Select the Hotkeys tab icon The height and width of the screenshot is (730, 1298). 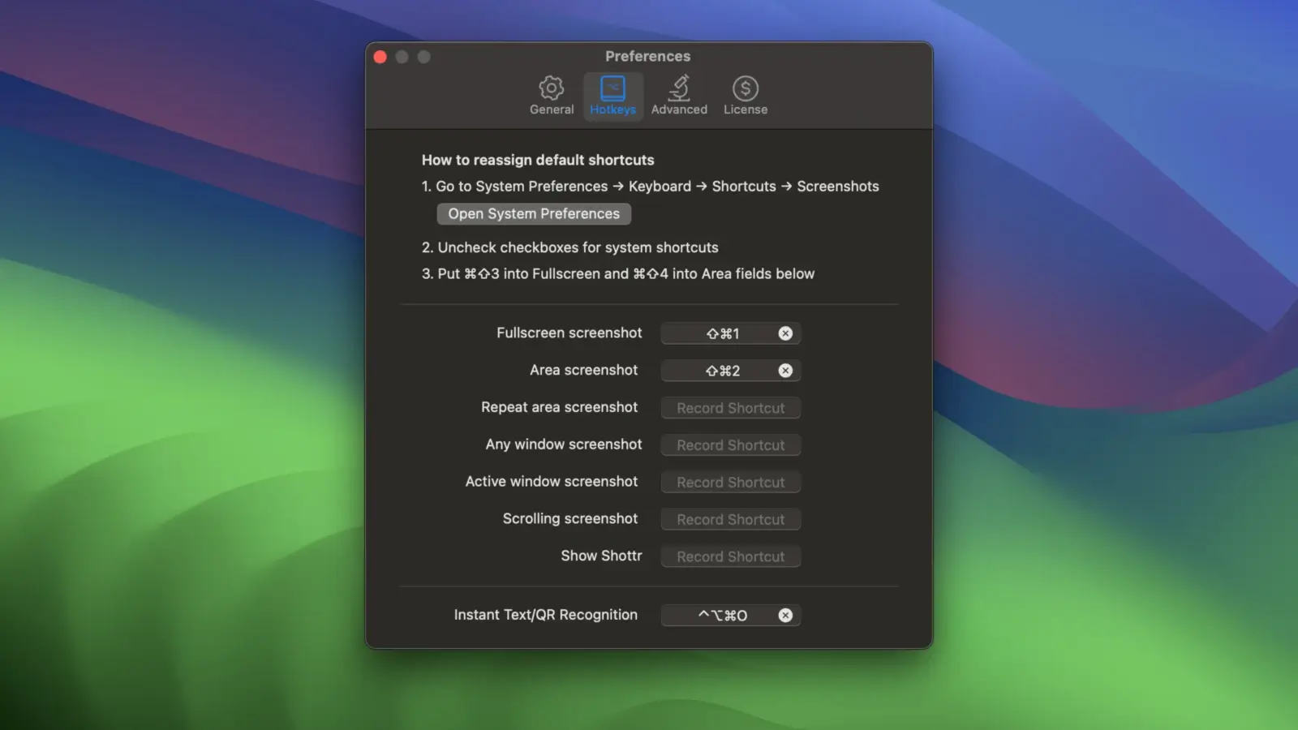point(612,88)
